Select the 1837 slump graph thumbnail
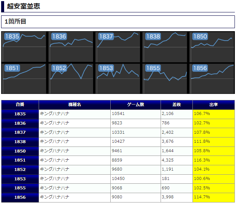The height and width of the screenshot is (204, 236). (x=118, y=47)
